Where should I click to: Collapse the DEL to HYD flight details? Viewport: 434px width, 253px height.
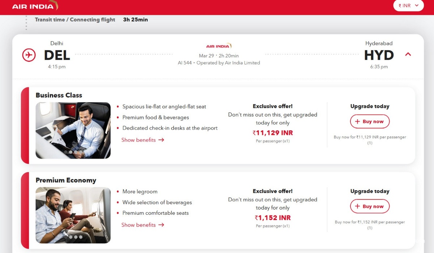408,54
